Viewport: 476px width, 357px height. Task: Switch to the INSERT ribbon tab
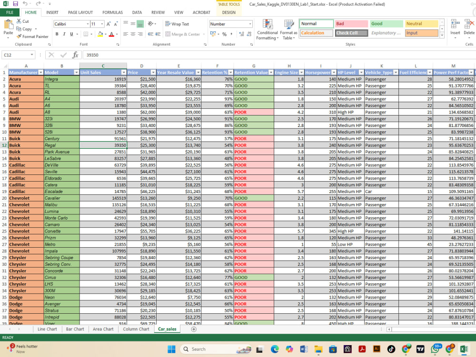coord(52,12)
